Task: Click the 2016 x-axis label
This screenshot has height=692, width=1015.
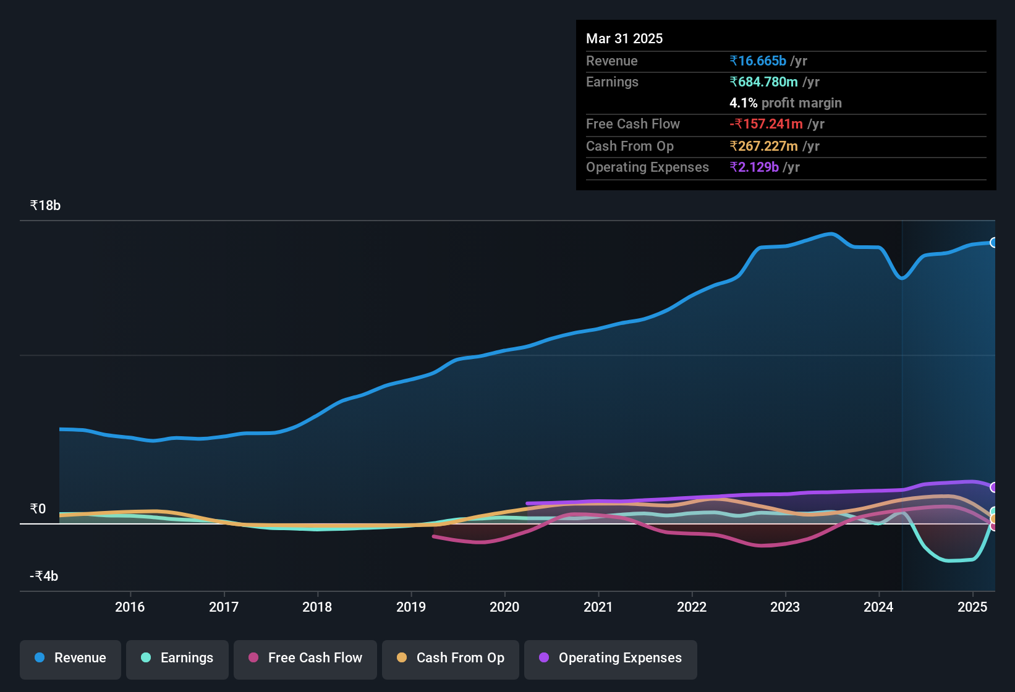Action: pos(130,607)
